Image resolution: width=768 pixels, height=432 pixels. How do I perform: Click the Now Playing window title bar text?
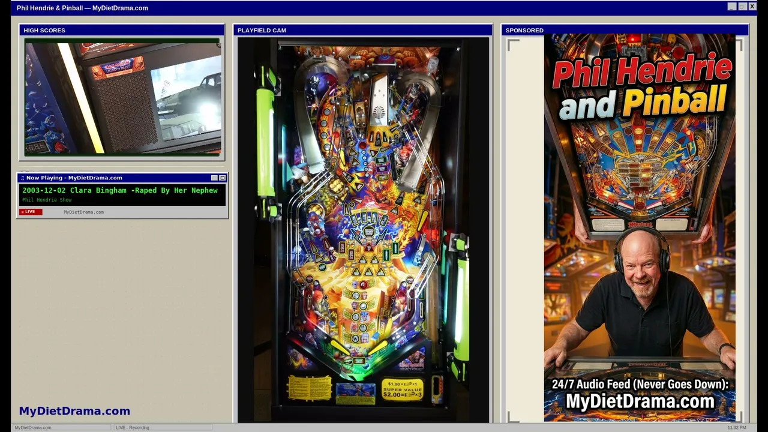74,178
